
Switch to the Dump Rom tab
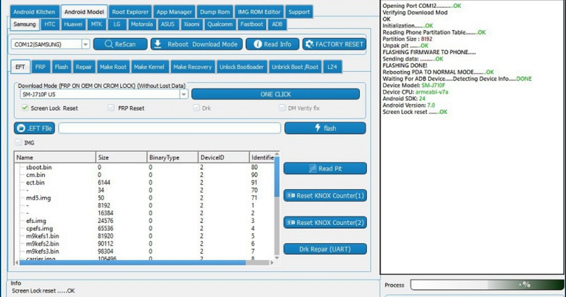215,12
